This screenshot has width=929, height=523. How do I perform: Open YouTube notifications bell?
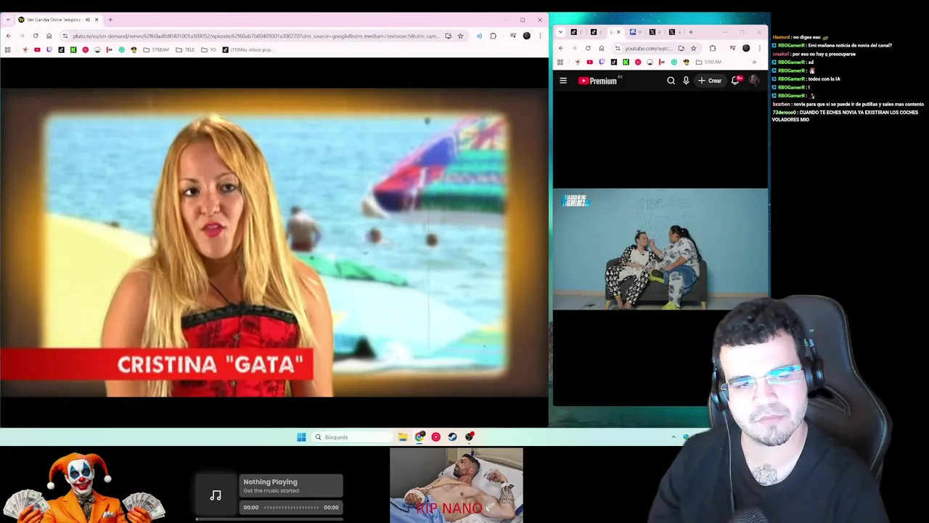(735, 81)
